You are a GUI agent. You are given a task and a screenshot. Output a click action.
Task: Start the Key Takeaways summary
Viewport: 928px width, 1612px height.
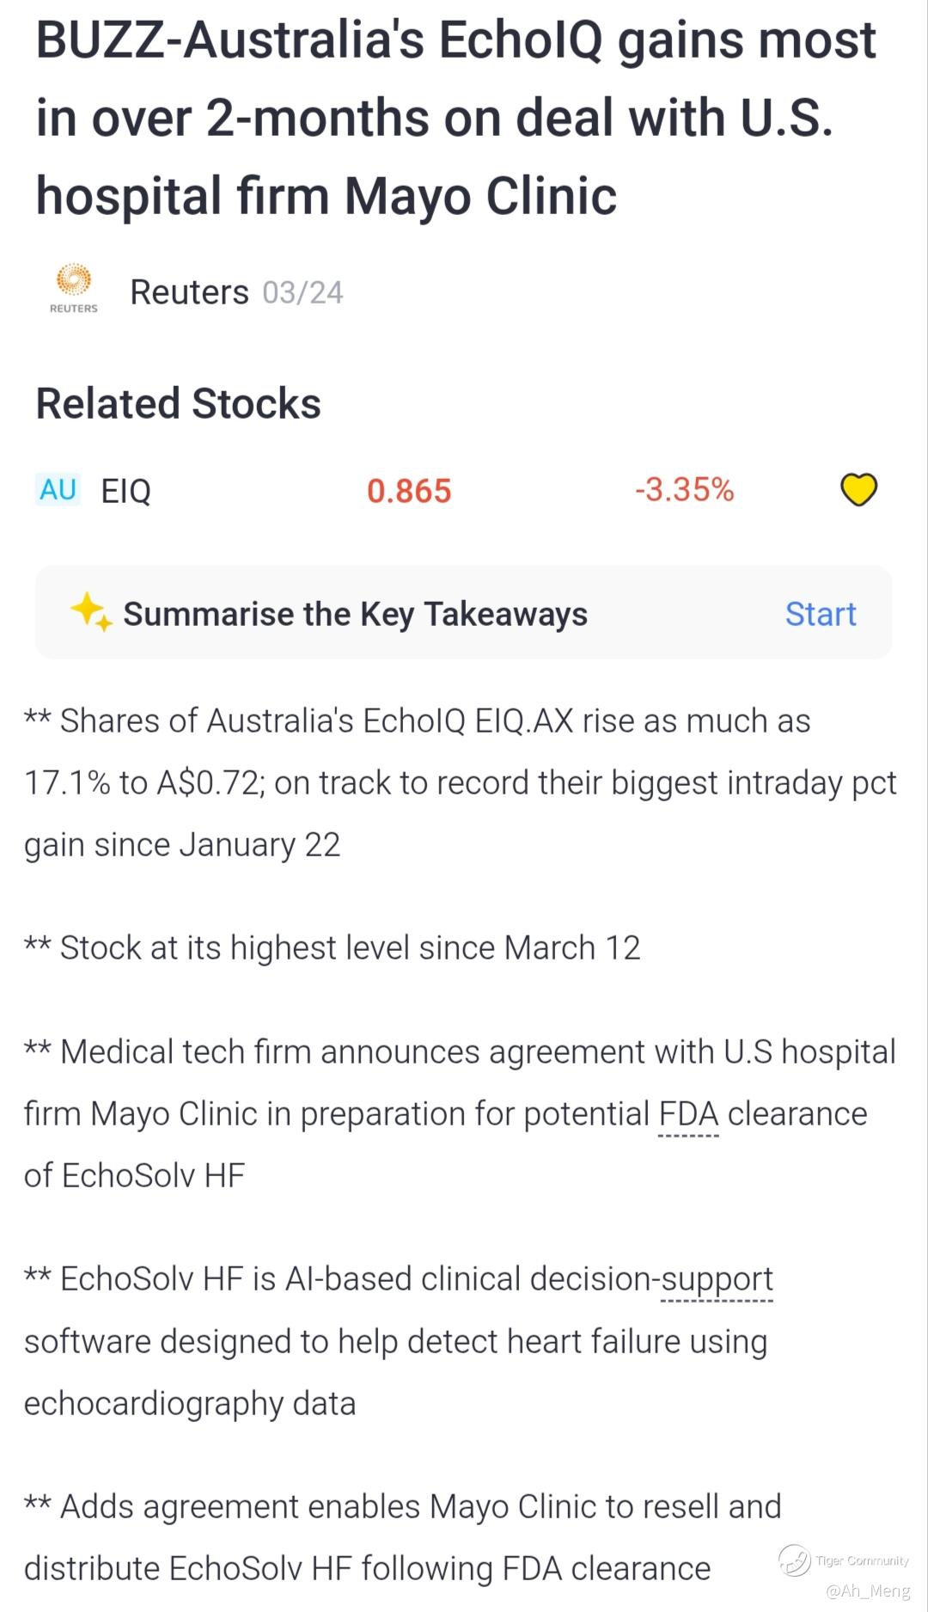click(x=821, y=614)
